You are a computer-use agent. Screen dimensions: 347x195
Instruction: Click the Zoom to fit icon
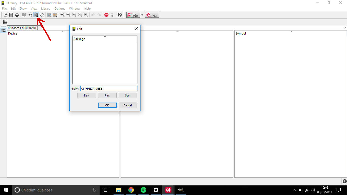tap(62, 15)
